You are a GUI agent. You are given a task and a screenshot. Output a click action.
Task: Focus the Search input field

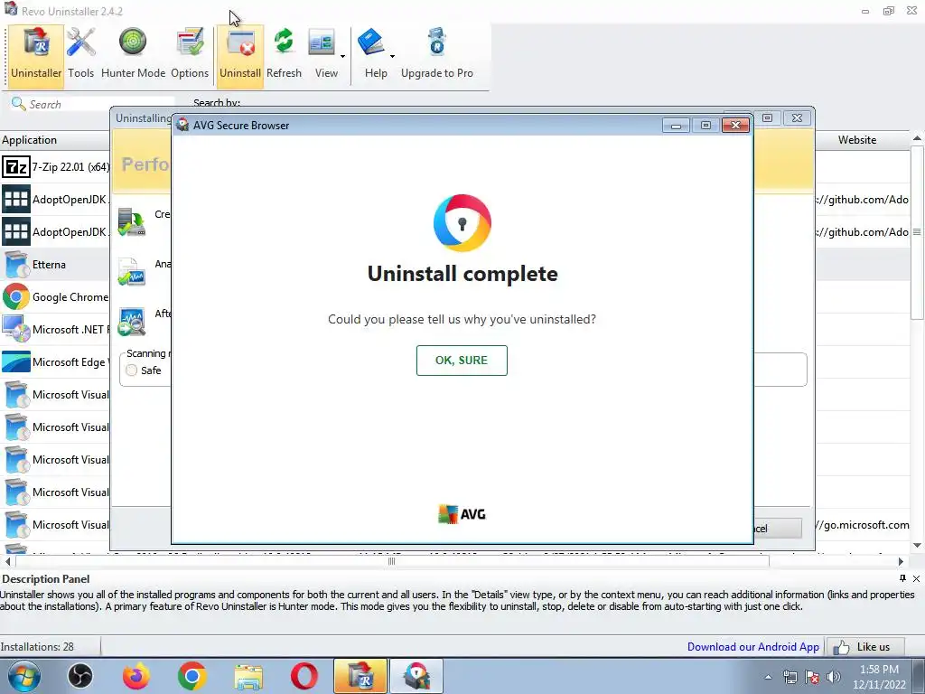[100, 105]
